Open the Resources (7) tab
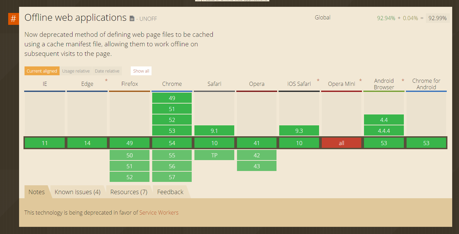Viewport: 459px width, 234px height. point(129,192)
